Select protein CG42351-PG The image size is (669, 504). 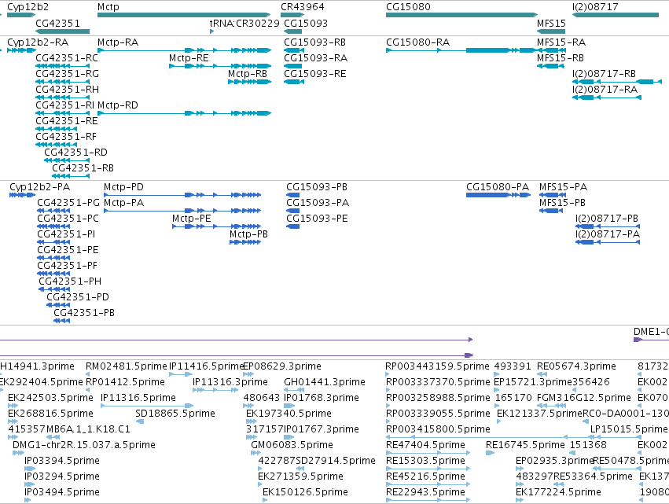coord(68,203)
